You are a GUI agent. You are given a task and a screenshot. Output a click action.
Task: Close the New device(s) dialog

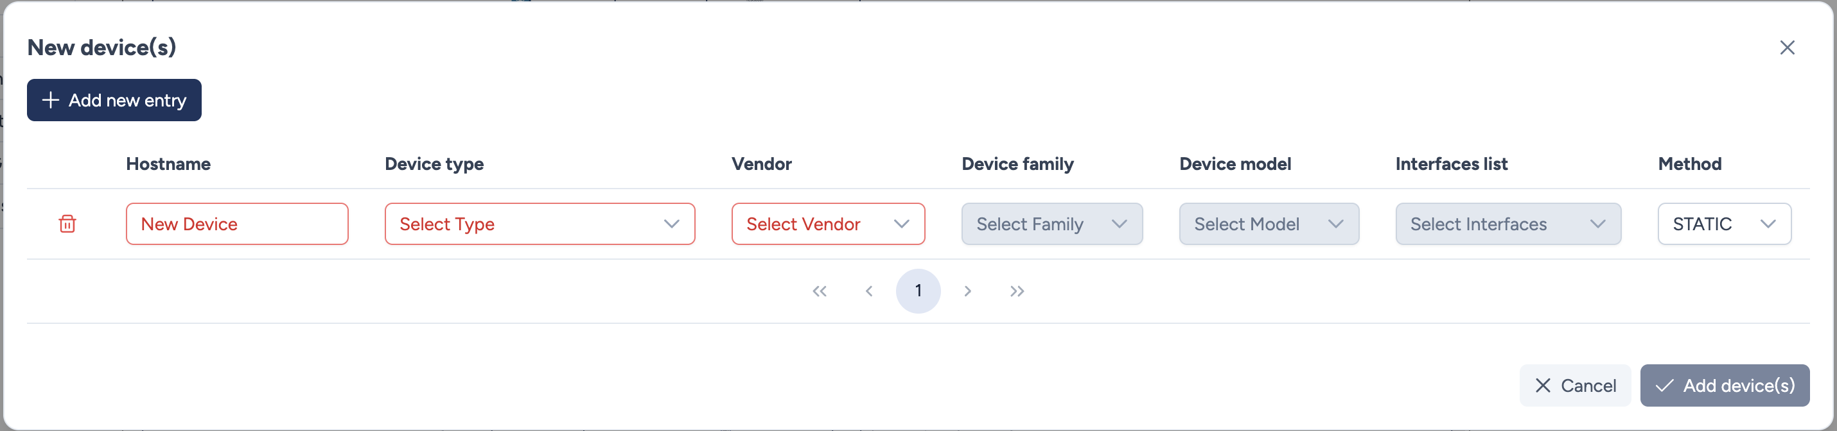(x=1786, y=47)
